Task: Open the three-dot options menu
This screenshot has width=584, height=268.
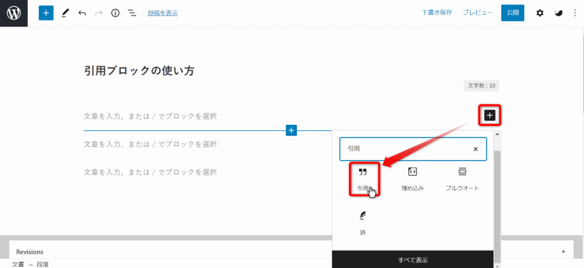Action: [575, 13]
